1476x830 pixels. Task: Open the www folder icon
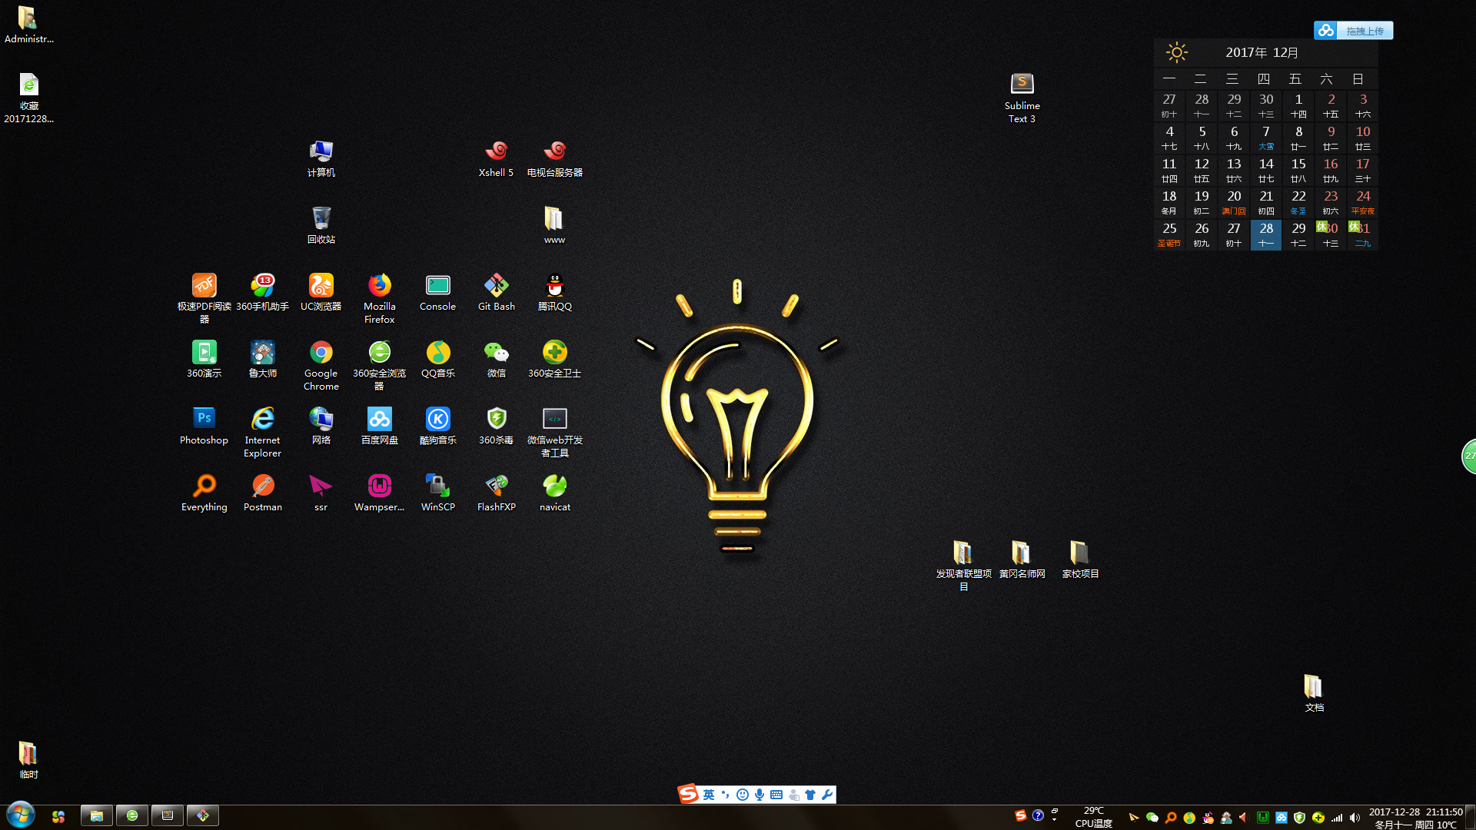[x=554, y=224]
